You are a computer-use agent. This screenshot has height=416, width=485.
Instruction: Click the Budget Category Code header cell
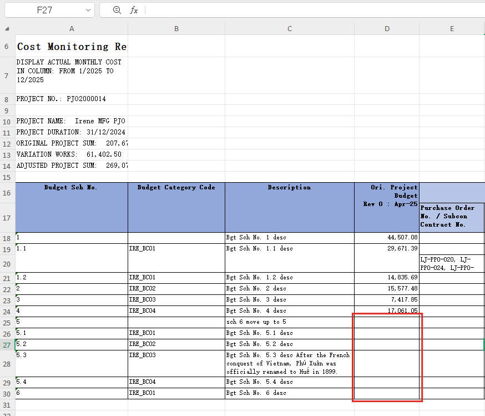pos(176,207)
